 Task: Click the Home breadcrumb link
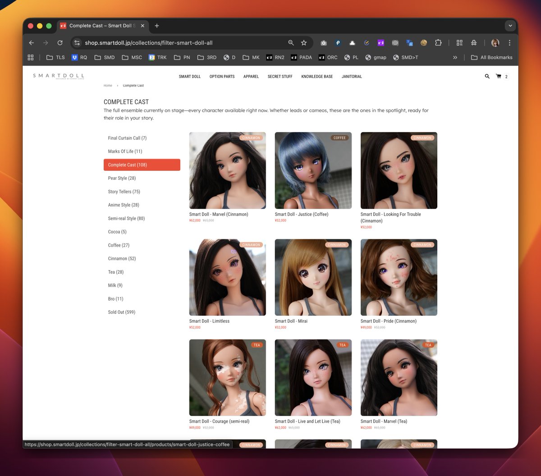108,85
